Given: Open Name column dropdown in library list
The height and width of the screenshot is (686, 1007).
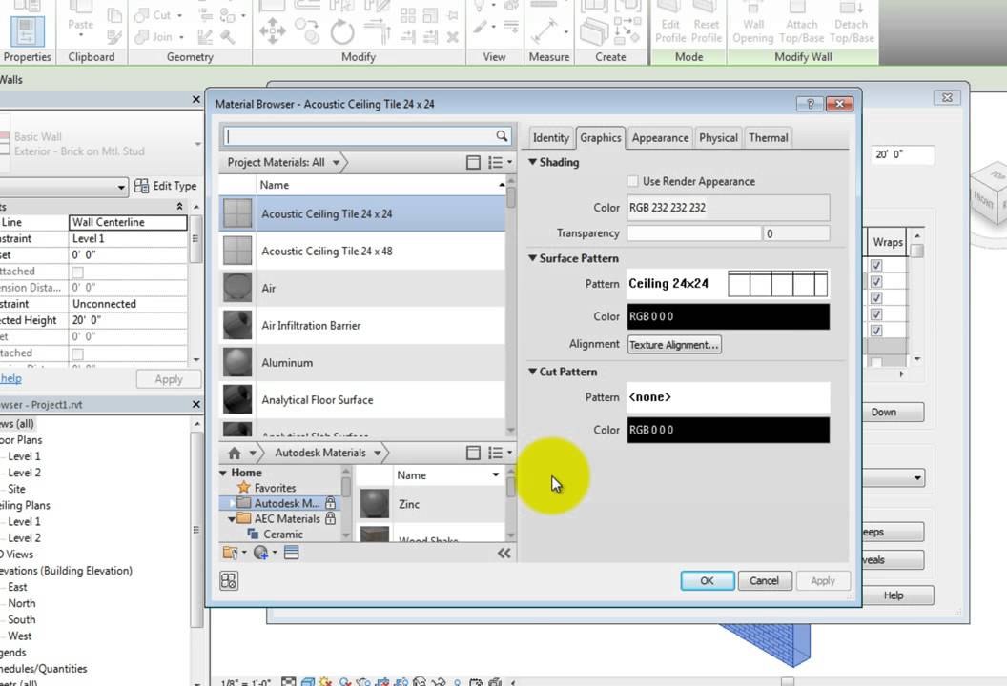Looking at the screenshot, I should (495, 474).
